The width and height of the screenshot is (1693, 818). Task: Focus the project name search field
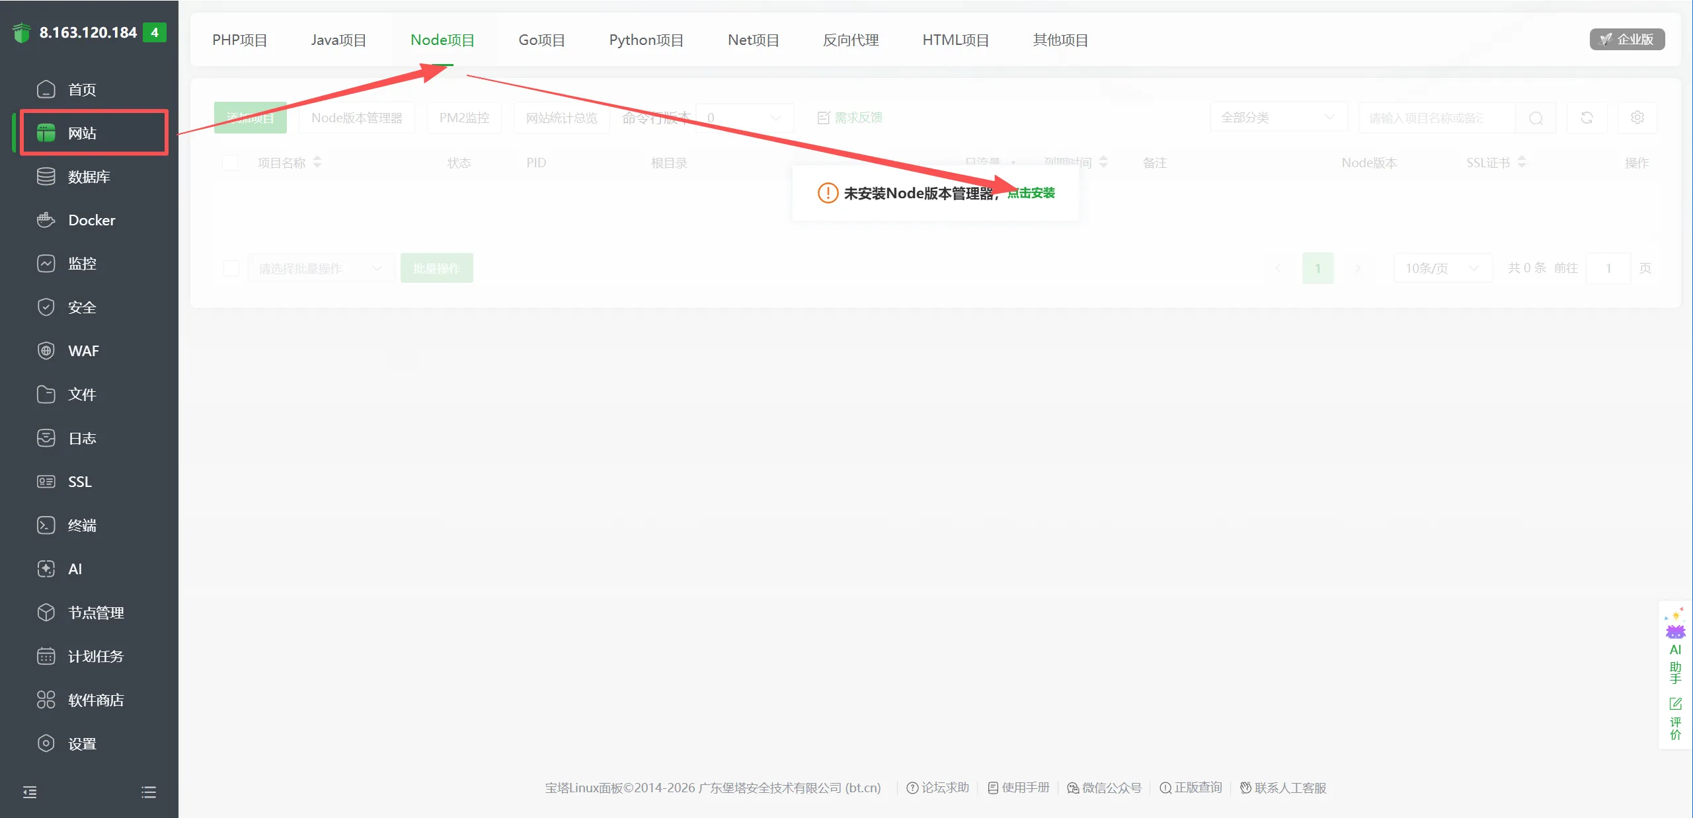pos(1437,118)
